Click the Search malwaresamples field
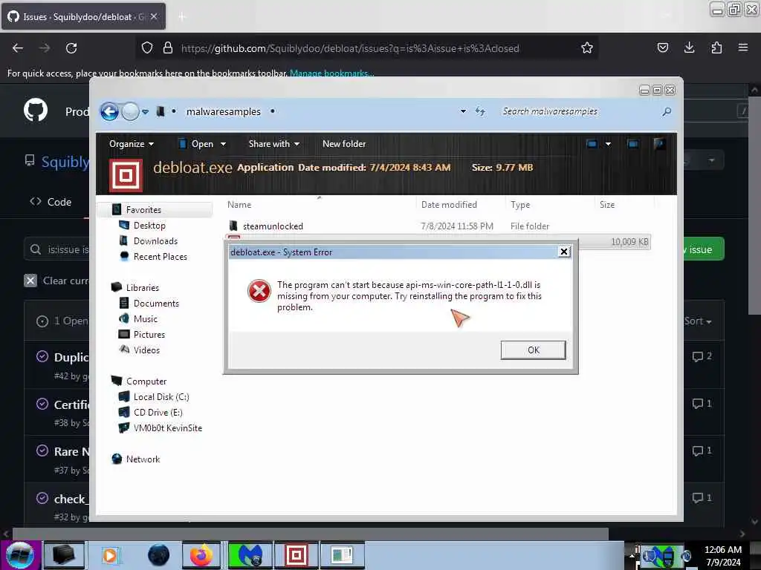The width and height of the screenshot is (761, 570). [580, 111]
